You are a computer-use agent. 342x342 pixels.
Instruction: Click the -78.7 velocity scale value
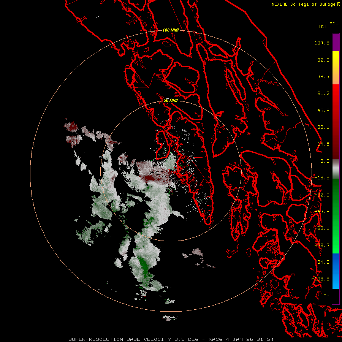click(x=322, y=245)
